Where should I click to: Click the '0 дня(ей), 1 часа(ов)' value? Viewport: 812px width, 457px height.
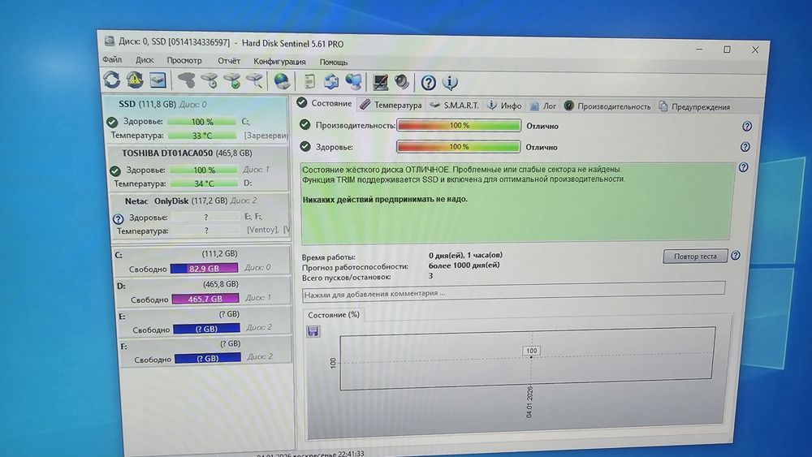click(465, 255)
